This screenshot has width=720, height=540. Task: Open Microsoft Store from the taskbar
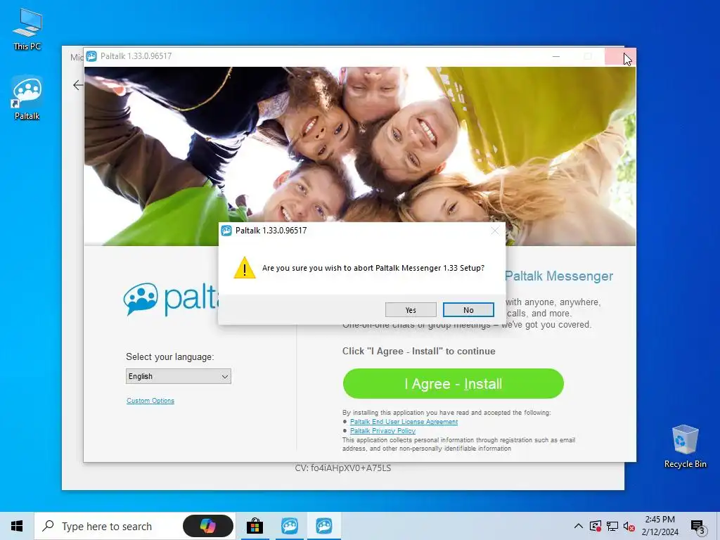coord(255,526)
